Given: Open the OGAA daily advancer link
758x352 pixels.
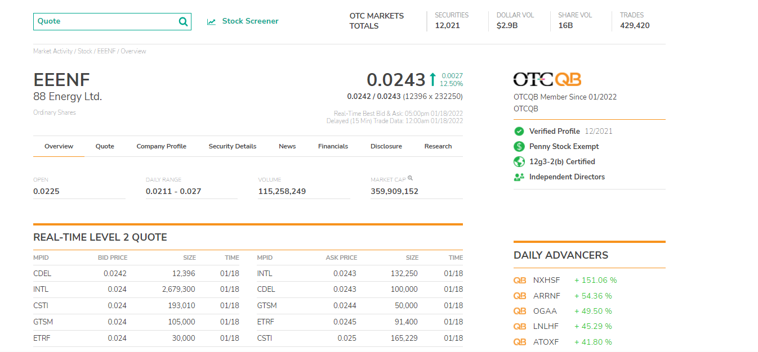Looking at the screenshot, I should pyautogui.click(x=545, y=311).
